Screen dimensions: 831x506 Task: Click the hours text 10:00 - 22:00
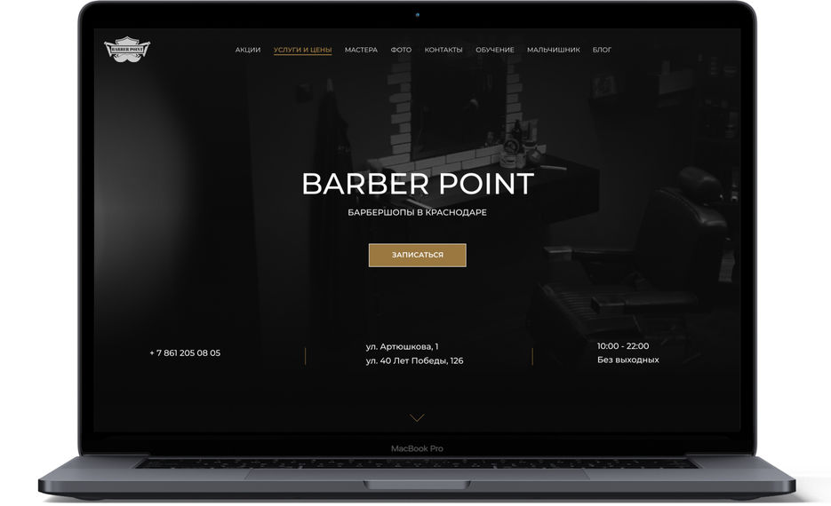(623, 346)
